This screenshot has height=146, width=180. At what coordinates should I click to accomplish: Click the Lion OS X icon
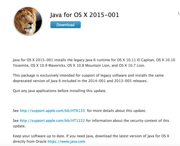point(28,21)
